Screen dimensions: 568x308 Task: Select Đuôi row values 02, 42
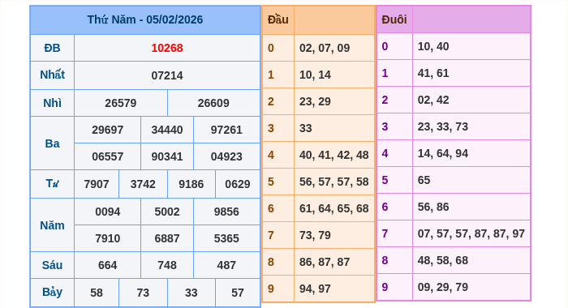433,101
